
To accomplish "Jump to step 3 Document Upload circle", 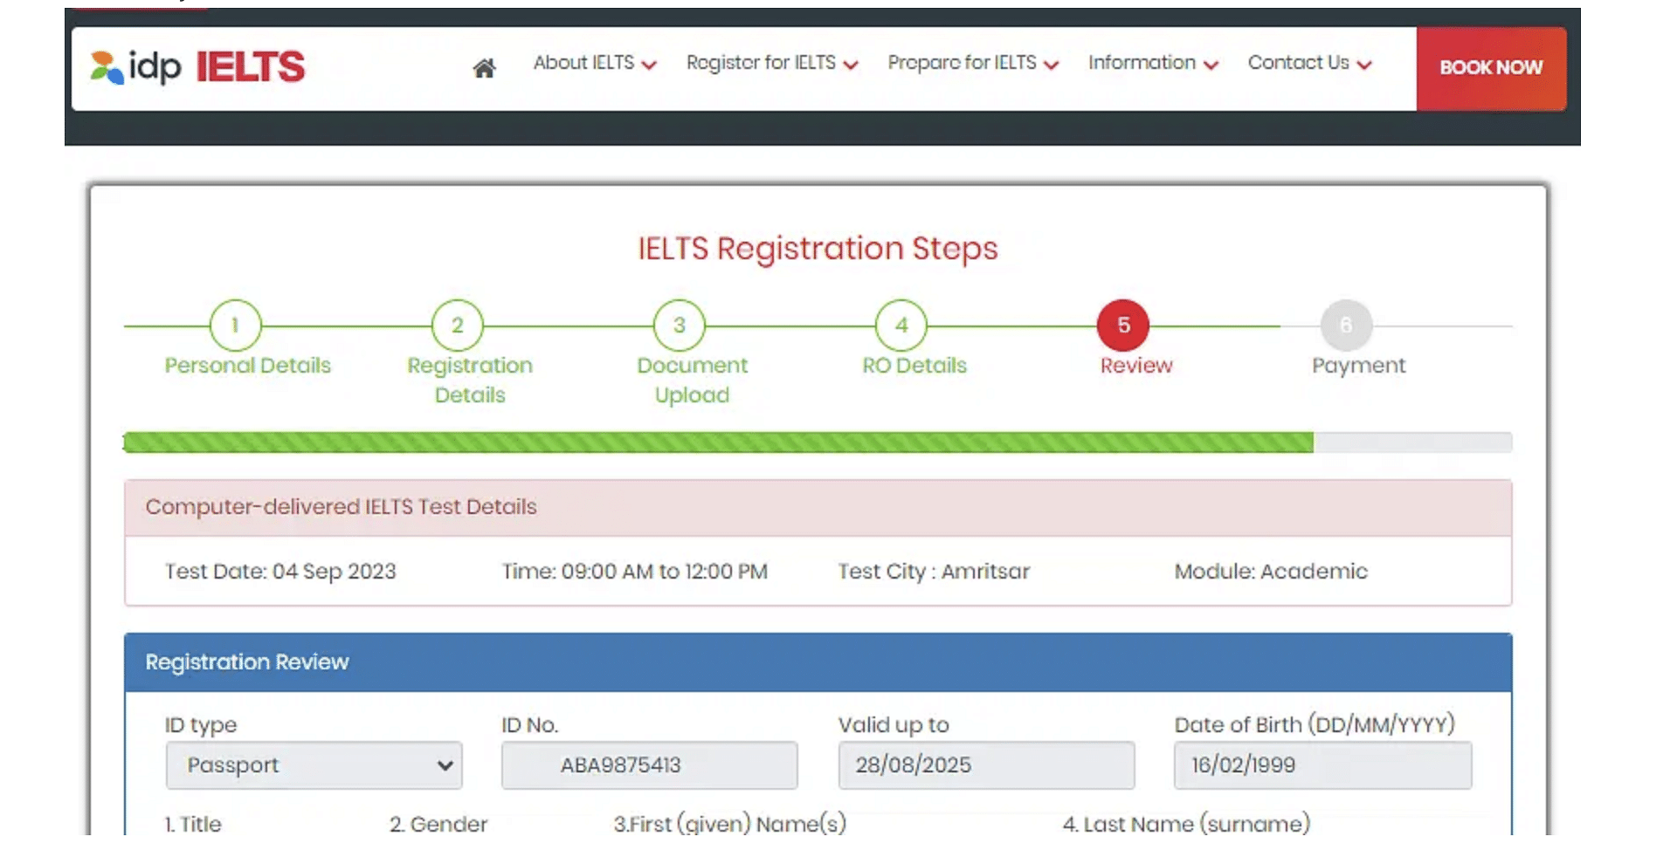I will 679,326.
